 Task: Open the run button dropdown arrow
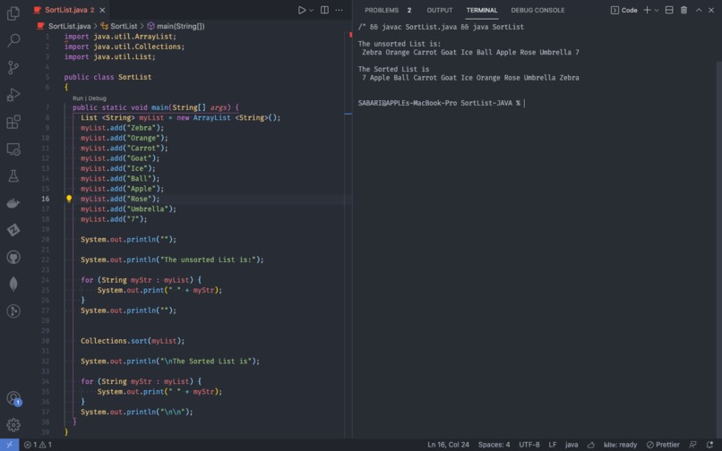point(311,10)
